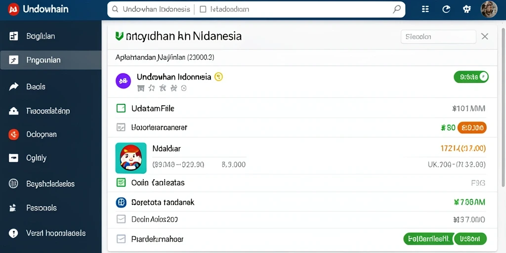Check the Ooiia fanieatas checkbox
Image resolution: width=506 pixels, height=253 pixels.
point(121,183)
